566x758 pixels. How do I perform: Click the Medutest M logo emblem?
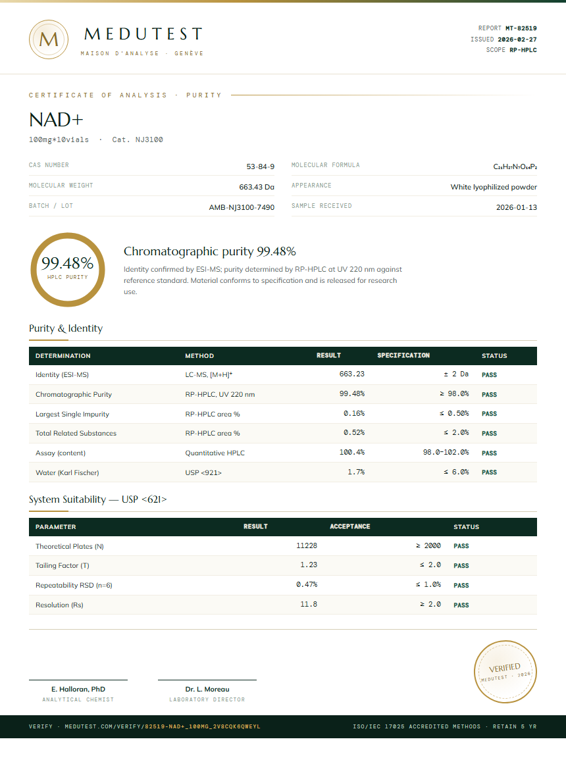click(48, 39)
